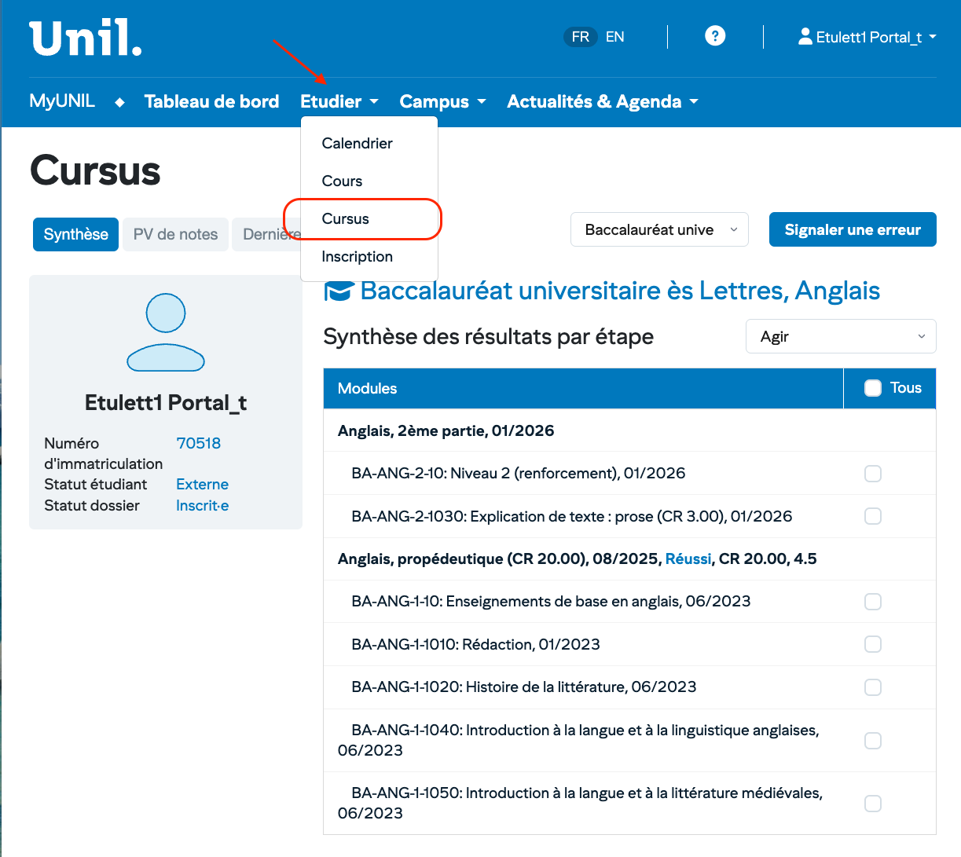961x857 pixels.
Task: Switch language to FR
Action: click(x=580, y=37)
